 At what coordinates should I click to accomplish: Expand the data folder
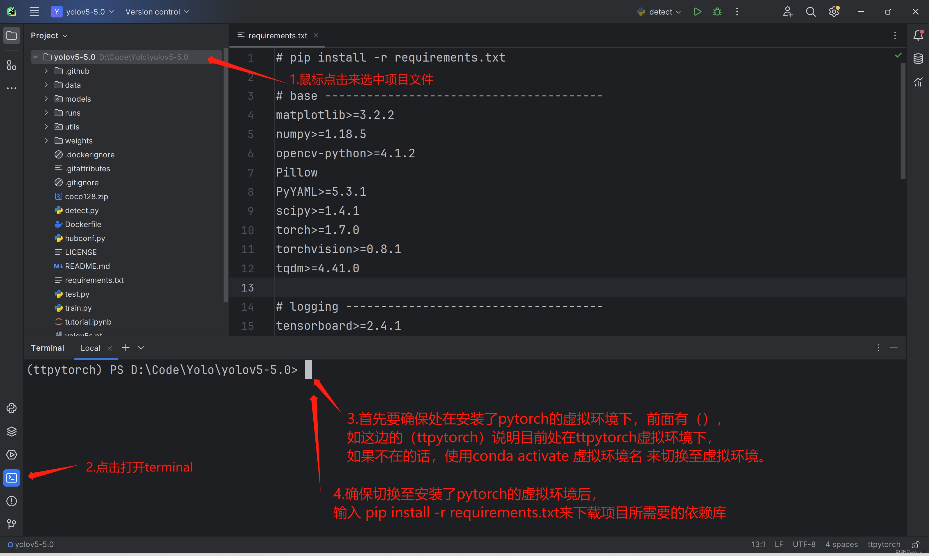pos(46,85)
